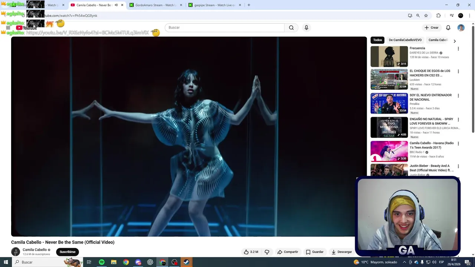The height and width of the screenshot is (267, 475).
Task: Click the Compartir share button
Action: (288, 252)
